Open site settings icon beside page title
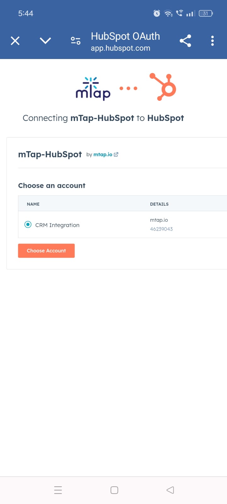227x504 pixels. coord(76,41)
